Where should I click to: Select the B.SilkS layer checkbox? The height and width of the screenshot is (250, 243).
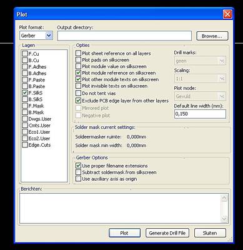tap(25, 99)
